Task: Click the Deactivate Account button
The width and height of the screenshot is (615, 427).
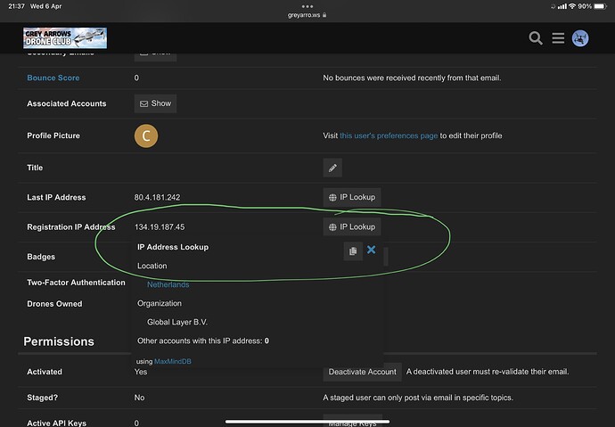Action: coord(363,372)
